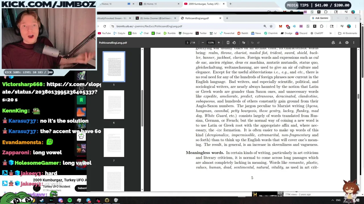Show hidden system tray icons
This screenshot has height=204, width=364.
332,200
